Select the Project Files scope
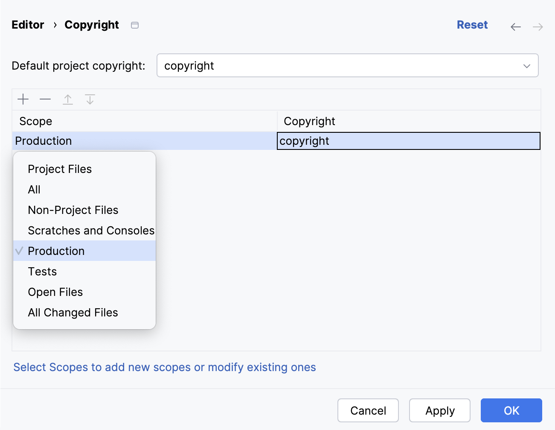The width and height of the screenshot is (555, 430). 60,169
